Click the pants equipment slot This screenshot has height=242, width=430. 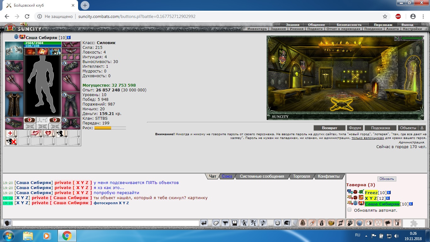[x=71, y=104]
